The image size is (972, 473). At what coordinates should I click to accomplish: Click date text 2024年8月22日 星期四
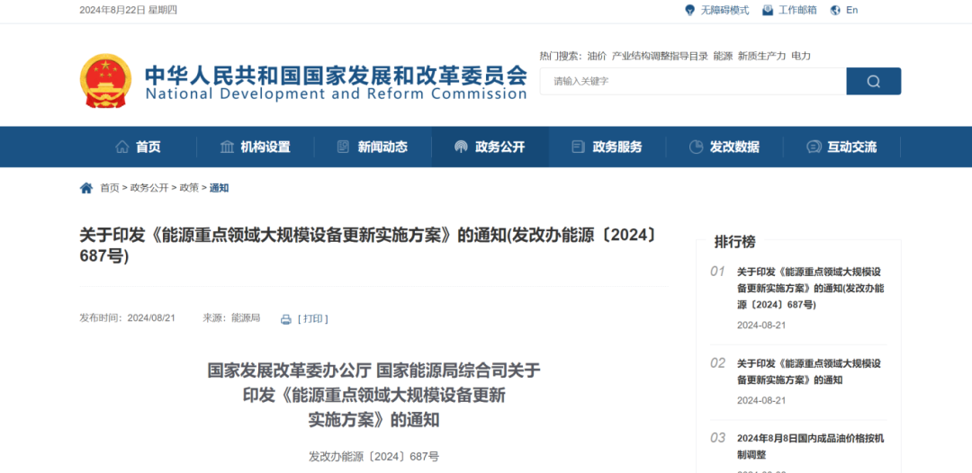[x=129, y=10]
